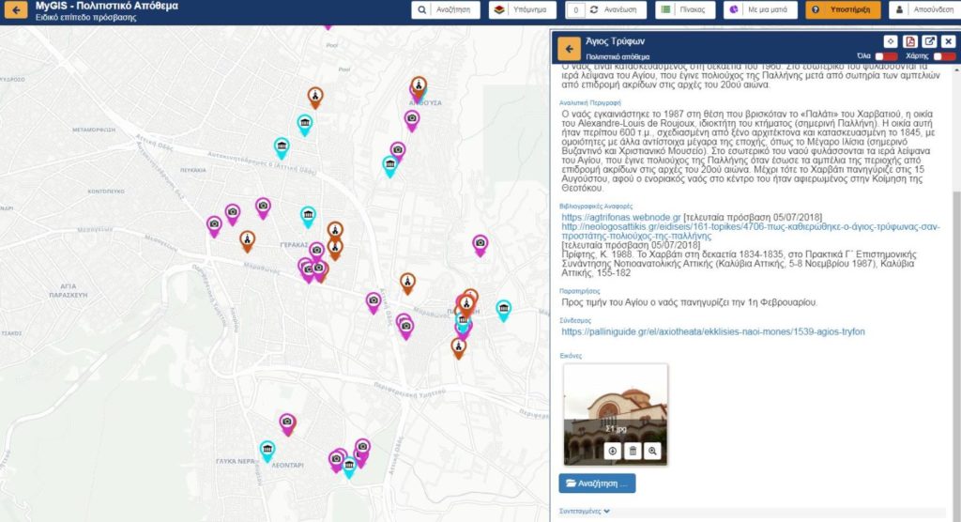Zoom into Σ1.jpg image with magnifier
Screen dimensions: 961x522
(x=652, y=451)
